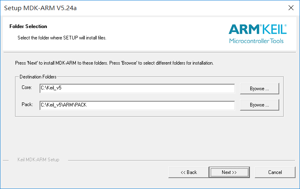The height and width of the screenshot is (189, 300).
Task: Close the Setup MDK-ARM window
Action: tap(291, 8)
